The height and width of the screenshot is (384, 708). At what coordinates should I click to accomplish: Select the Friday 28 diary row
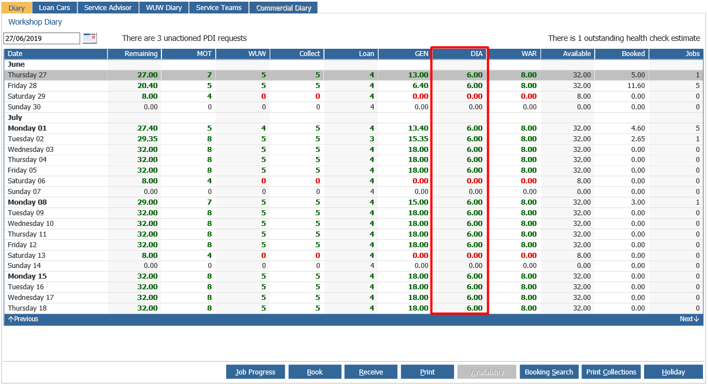coord(354,86)
